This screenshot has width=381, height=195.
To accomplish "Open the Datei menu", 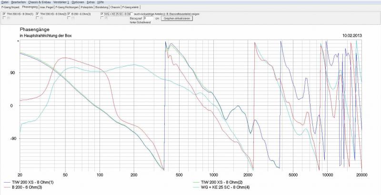I will (5, 2).
